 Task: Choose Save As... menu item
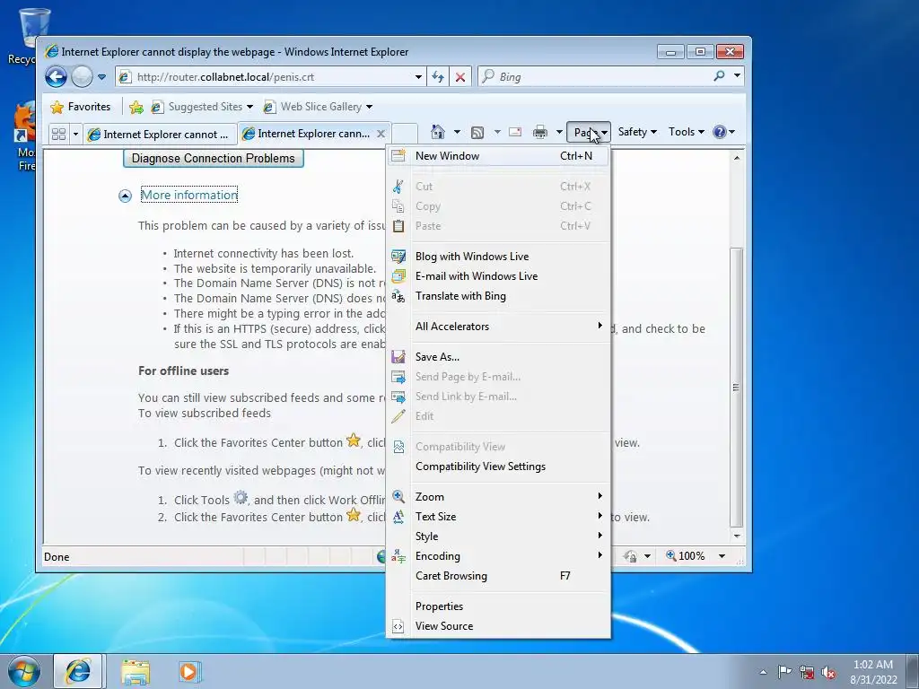[x=499, y=357]
